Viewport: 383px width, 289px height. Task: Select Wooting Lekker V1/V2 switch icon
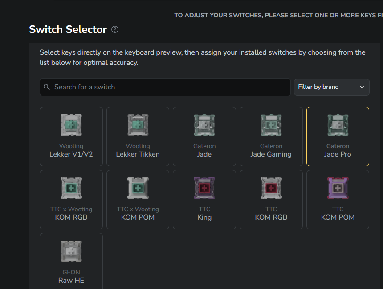tap(71, 125)
